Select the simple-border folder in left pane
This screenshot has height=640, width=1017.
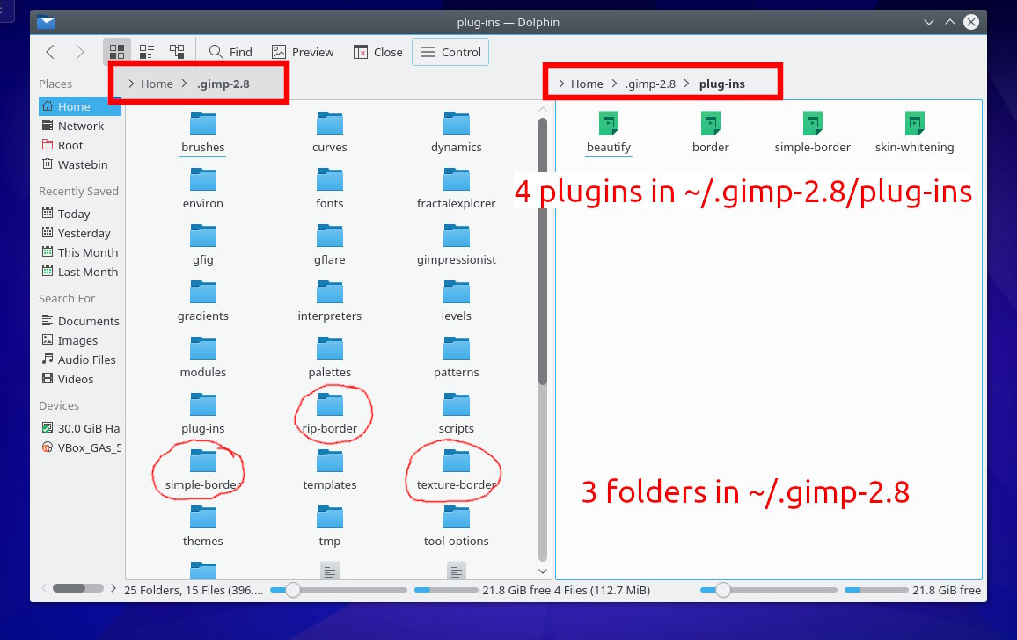(203, 470)
